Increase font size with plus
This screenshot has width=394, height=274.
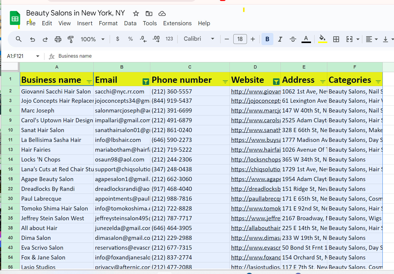click(x=253, y=39)
